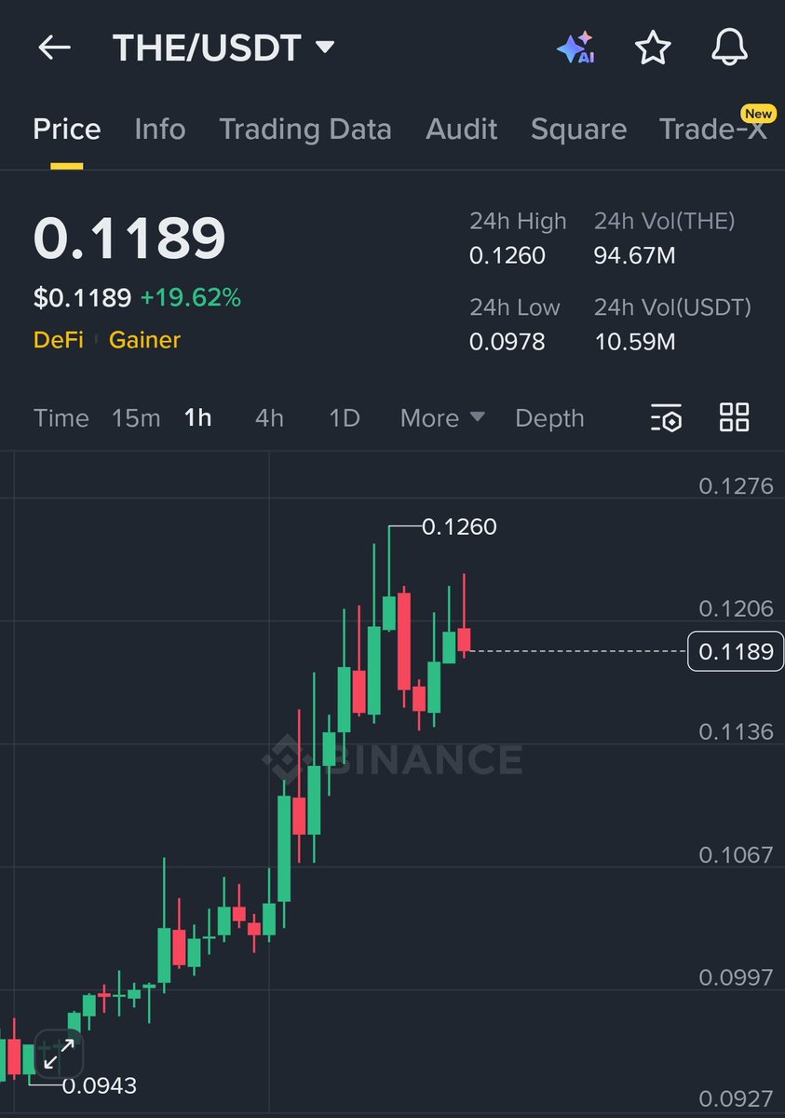785x1118 pixels.
Task: Open the Depth chart view
Action: point(549,418)
